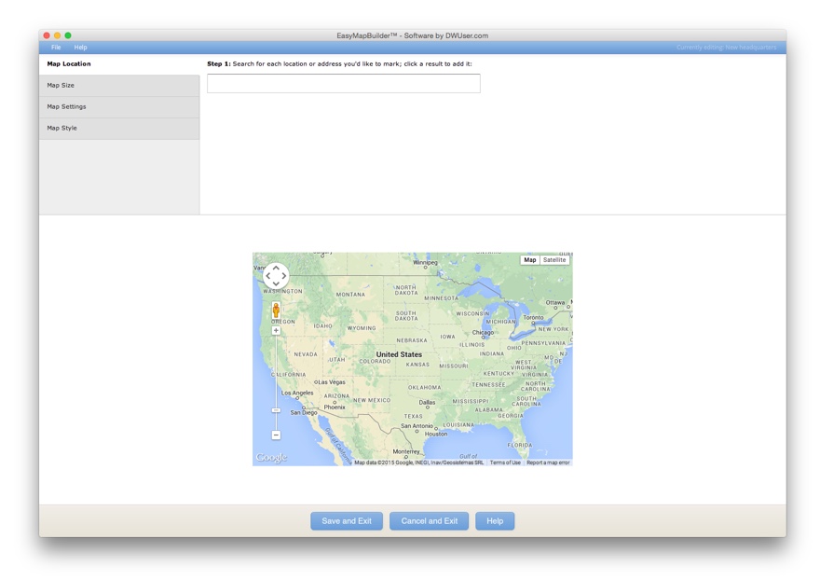Zoom out using the minus icon on the map
The width and height of the screenshot is (820, 580).
point(276,435)
